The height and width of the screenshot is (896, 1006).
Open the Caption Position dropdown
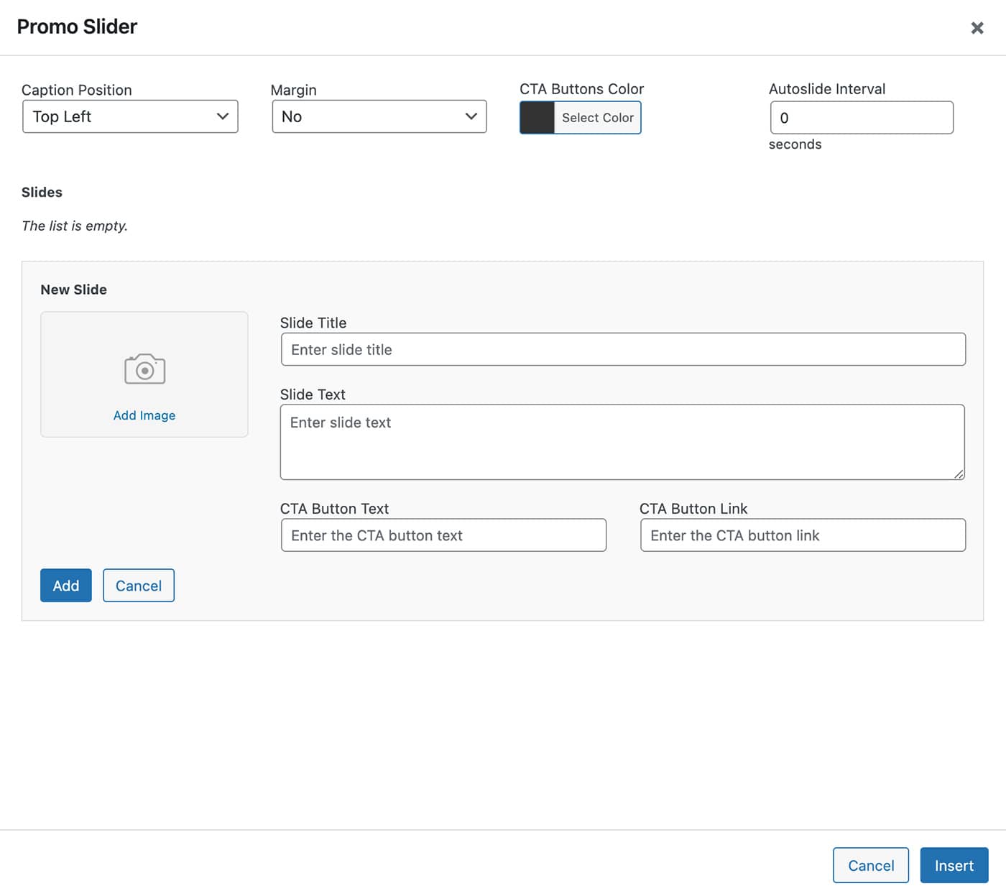[130, 116]
